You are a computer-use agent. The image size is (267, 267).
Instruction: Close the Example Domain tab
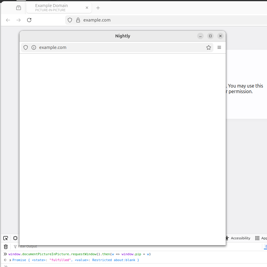coord(87,8)
